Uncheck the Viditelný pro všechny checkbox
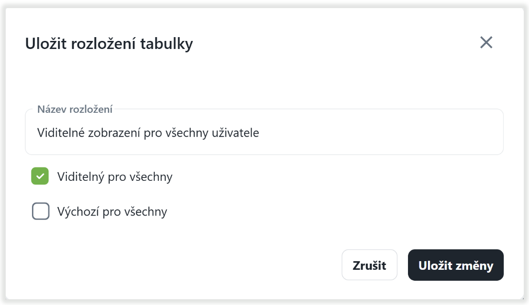This screenshot has width=529, height=305. click(40, 177)
